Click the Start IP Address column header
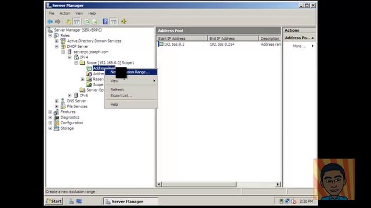 point(181,38)
